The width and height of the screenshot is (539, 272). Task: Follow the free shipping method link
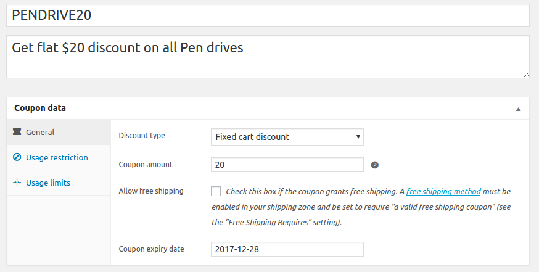(443, 191)
